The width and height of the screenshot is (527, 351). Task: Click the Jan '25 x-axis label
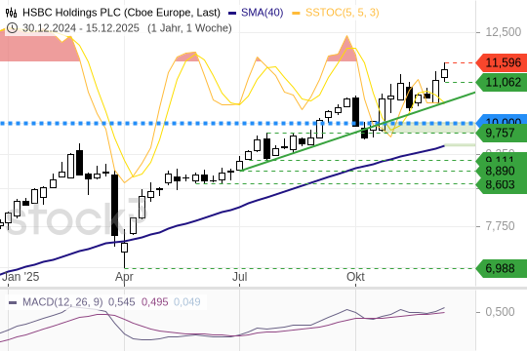(x=20, y=277)
